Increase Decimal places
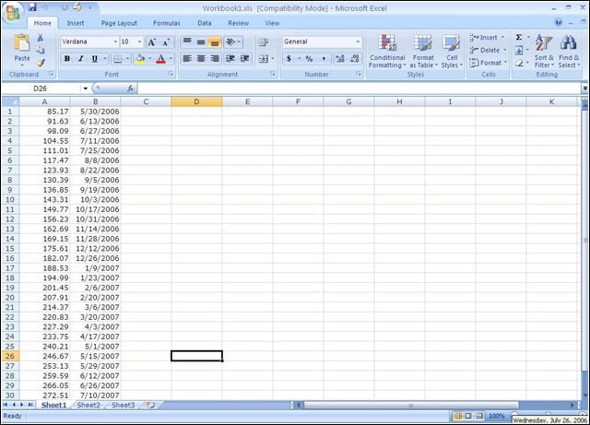 click(x=340, y=59)
